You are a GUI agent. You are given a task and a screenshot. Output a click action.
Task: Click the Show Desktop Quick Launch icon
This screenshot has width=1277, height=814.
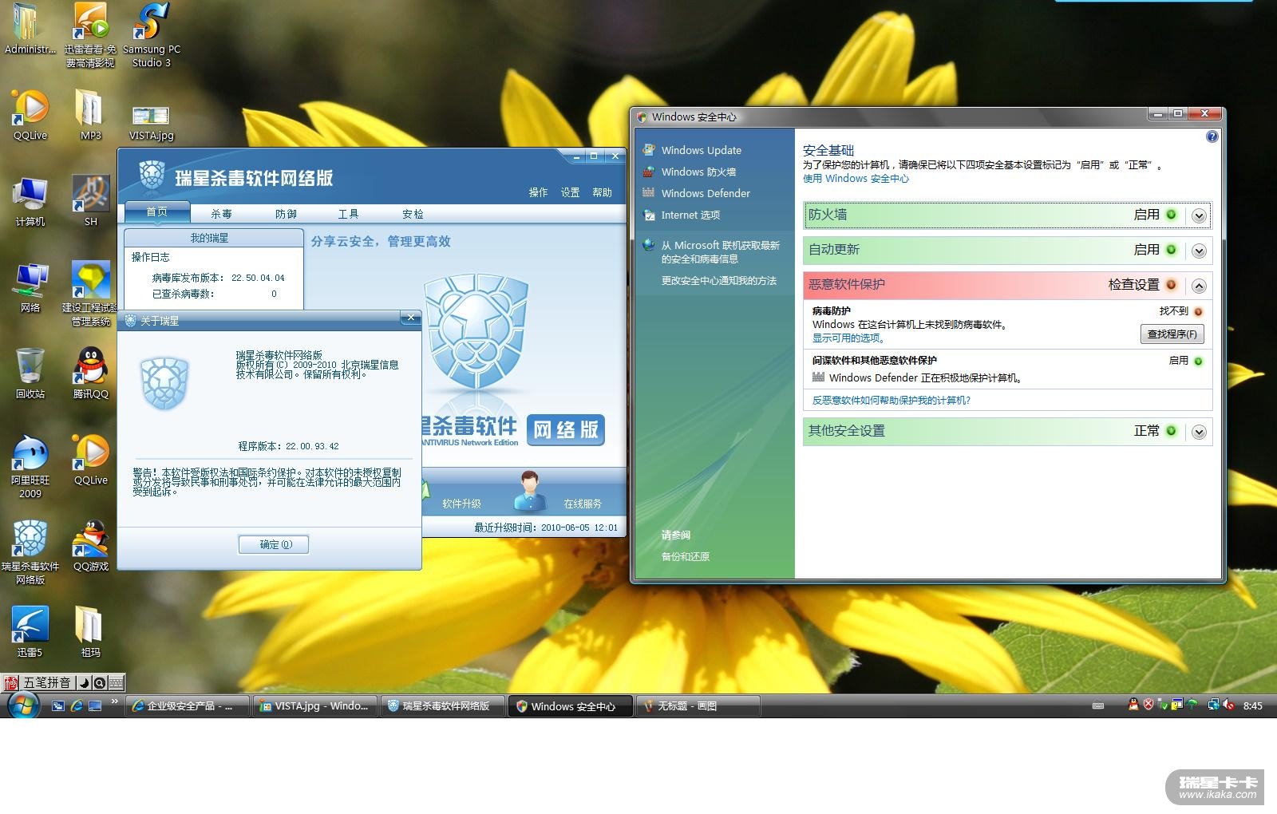coord(95,706)
